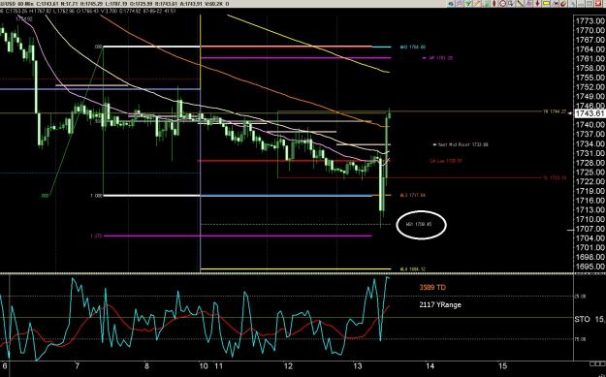
Task: Click the '2117 YRange' text
Action: [440, 304]
